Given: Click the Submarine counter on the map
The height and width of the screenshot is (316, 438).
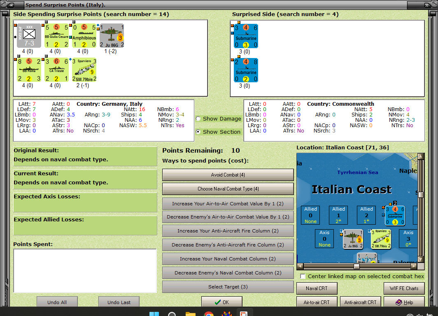Looking at the screenshot, I should (395, 216).
